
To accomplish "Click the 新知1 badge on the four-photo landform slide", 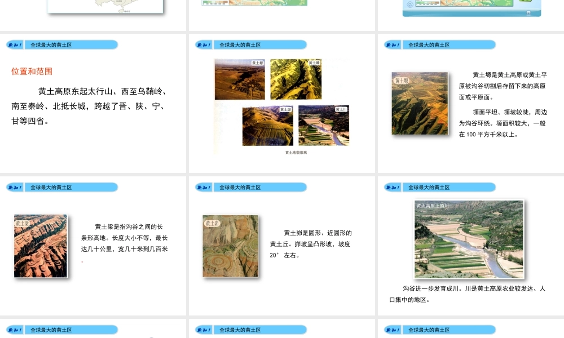I will click(204, 45).
